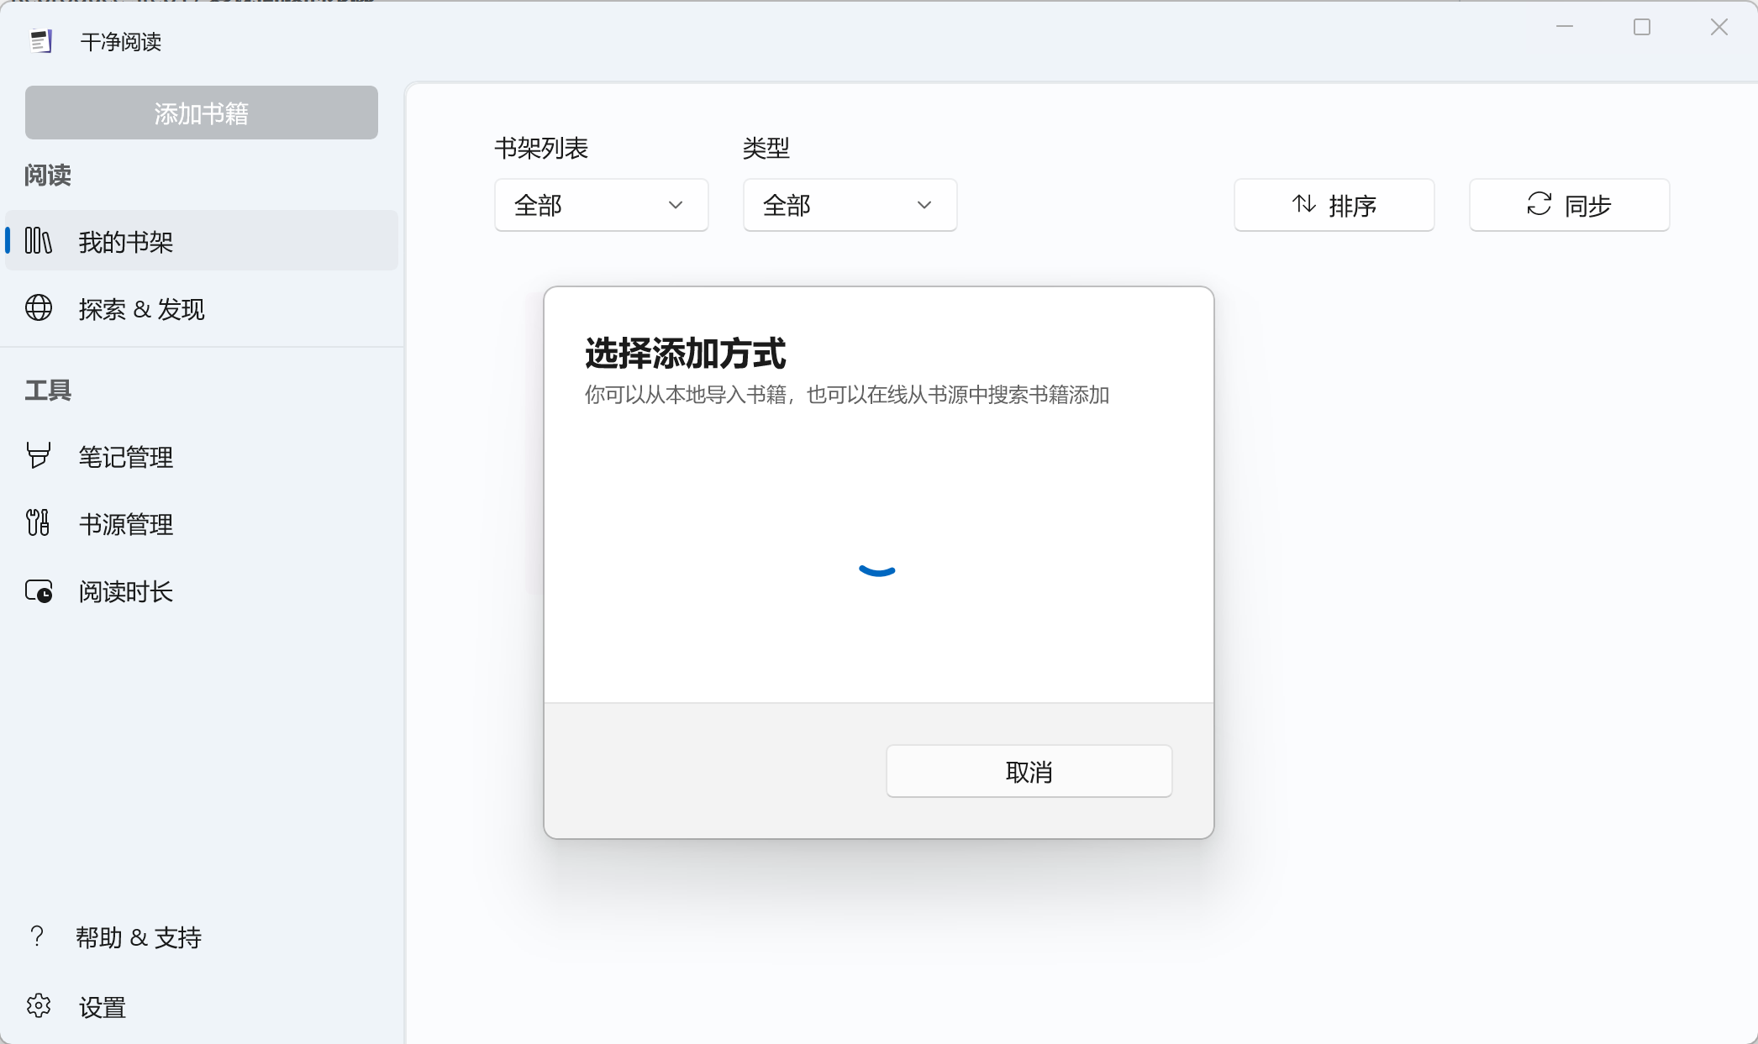
Task: Maximize the application window
Action: tap(1643, 27)
